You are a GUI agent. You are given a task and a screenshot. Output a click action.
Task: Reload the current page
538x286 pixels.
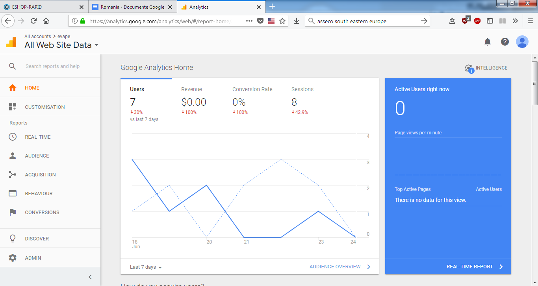[33, 21]
